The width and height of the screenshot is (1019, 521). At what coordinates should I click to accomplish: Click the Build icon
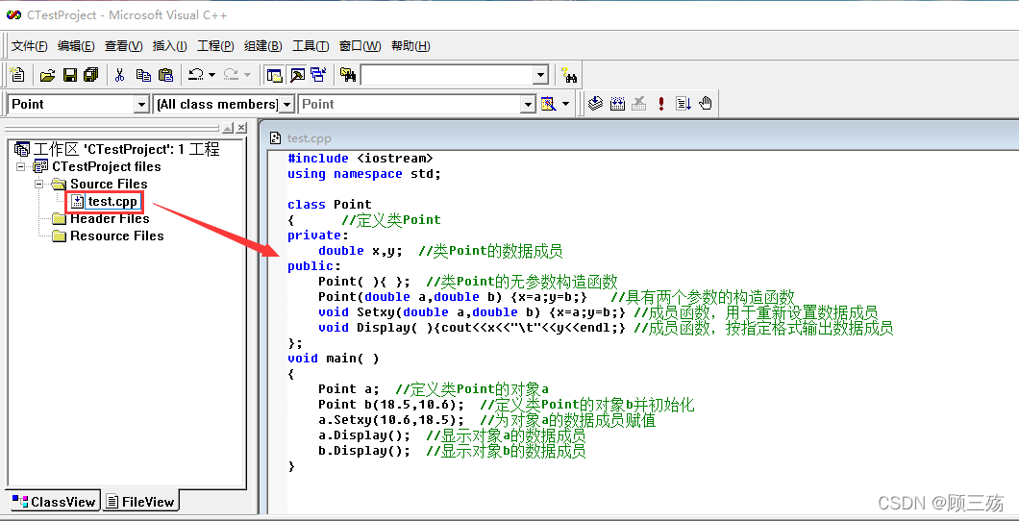(x=617, y=104)
